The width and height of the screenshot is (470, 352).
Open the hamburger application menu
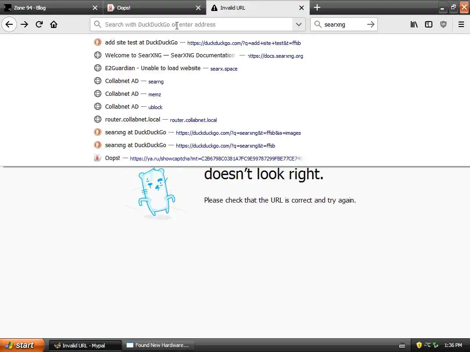click(x=461, y=24)
